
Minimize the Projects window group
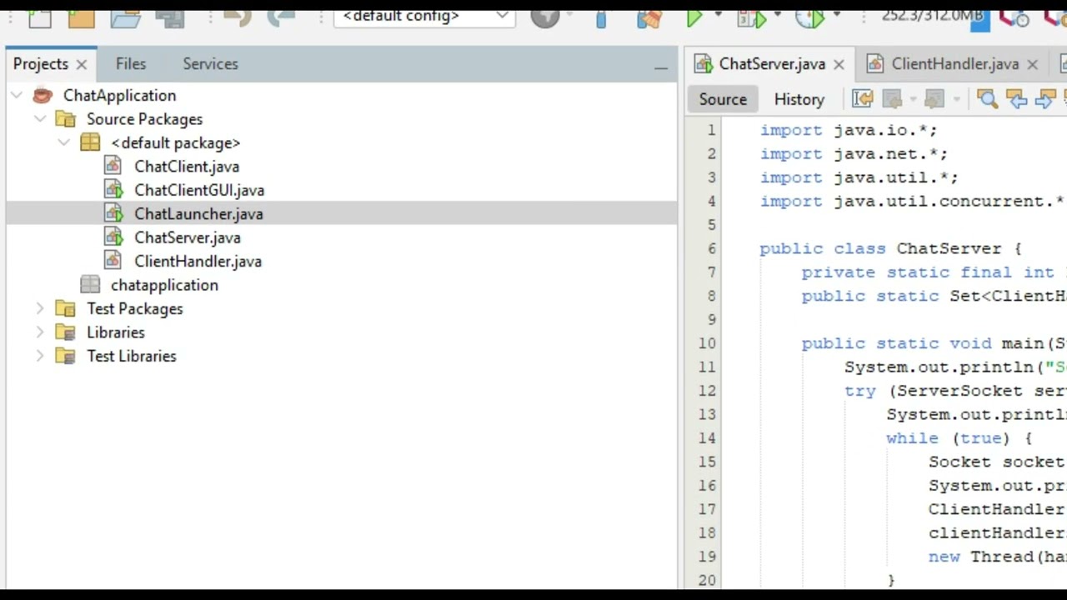[x=661, y=67]
